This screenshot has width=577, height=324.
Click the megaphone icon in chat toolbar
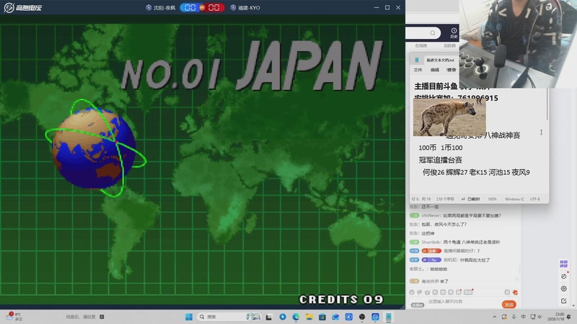point(420,292)
